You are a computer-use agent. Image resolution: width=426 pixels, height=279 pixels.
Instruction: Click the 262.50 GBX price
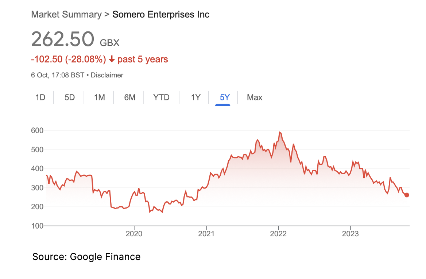pyautogui.click(x=75, y=39)
